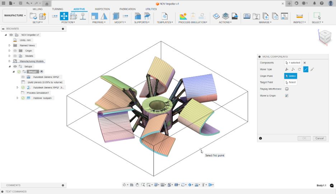Screen dimensions: 336x194
Task: Clear the selected components with X
Action: [x=305, y=63]
